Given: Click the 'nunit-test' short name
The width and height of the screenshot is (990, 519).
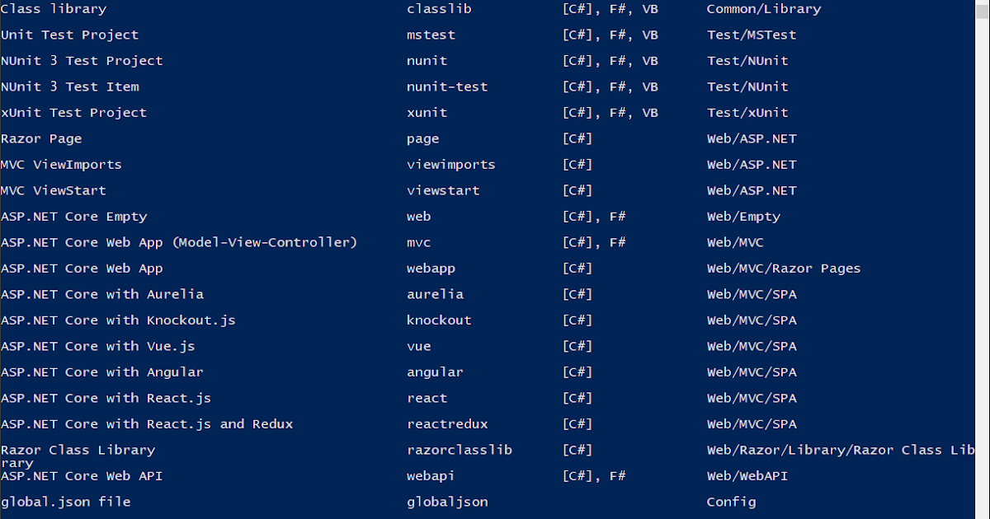Looking at the screenshot, I should click(447, 86).
